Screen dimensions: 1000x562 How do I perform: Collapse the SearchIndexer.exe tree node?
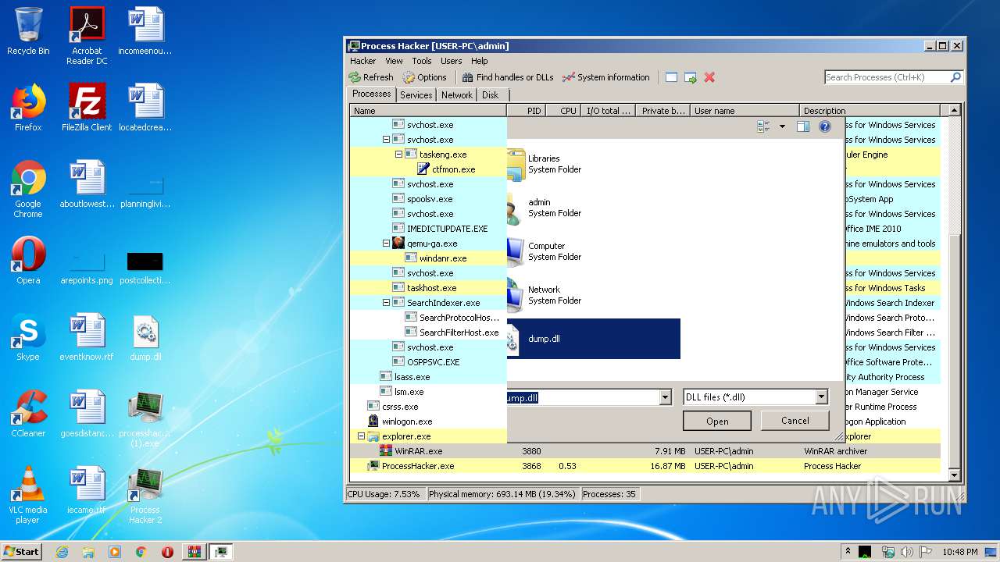[x=386, y=303]
